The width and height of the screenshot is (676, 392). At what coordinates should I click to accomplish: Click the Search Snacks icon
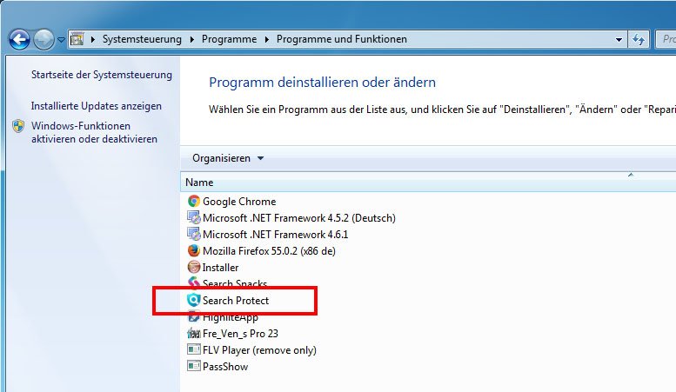[x=193, y=282]
